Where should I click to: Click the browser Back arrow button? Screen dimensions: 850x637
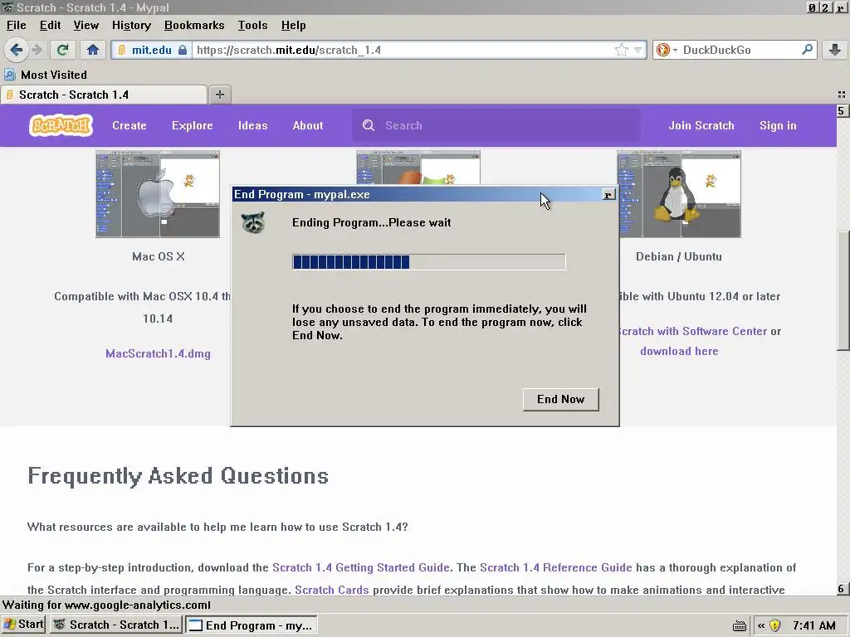pos(17,50)
